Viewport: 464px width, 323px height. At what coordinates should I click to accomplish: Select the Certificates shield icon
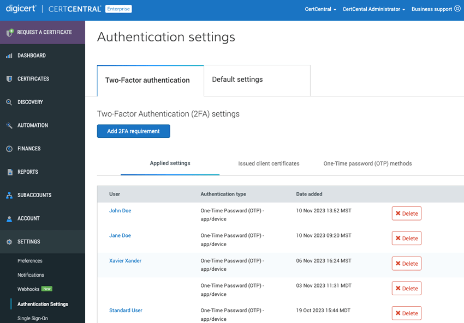(x=10, y=78)
